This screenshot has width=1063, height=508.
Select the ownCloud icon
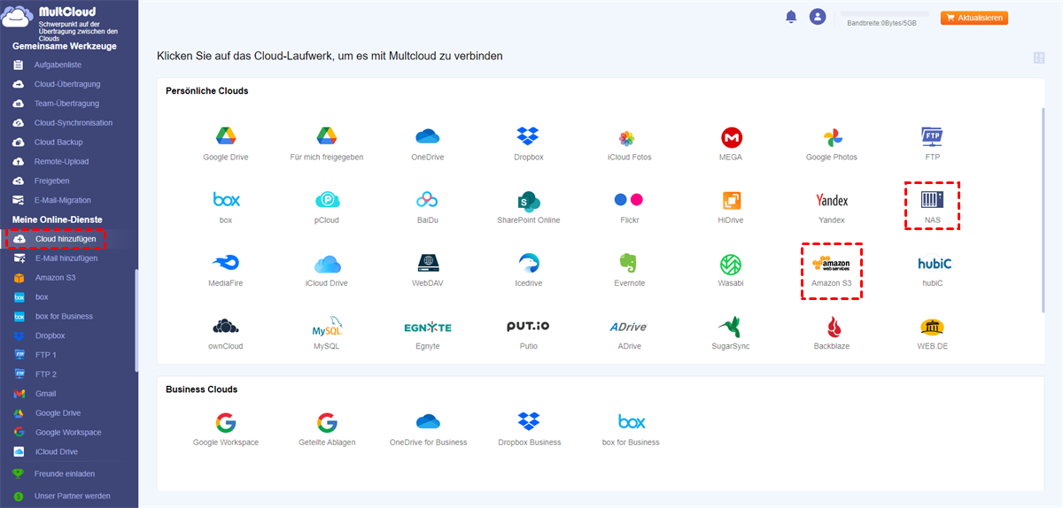(226, 327)
